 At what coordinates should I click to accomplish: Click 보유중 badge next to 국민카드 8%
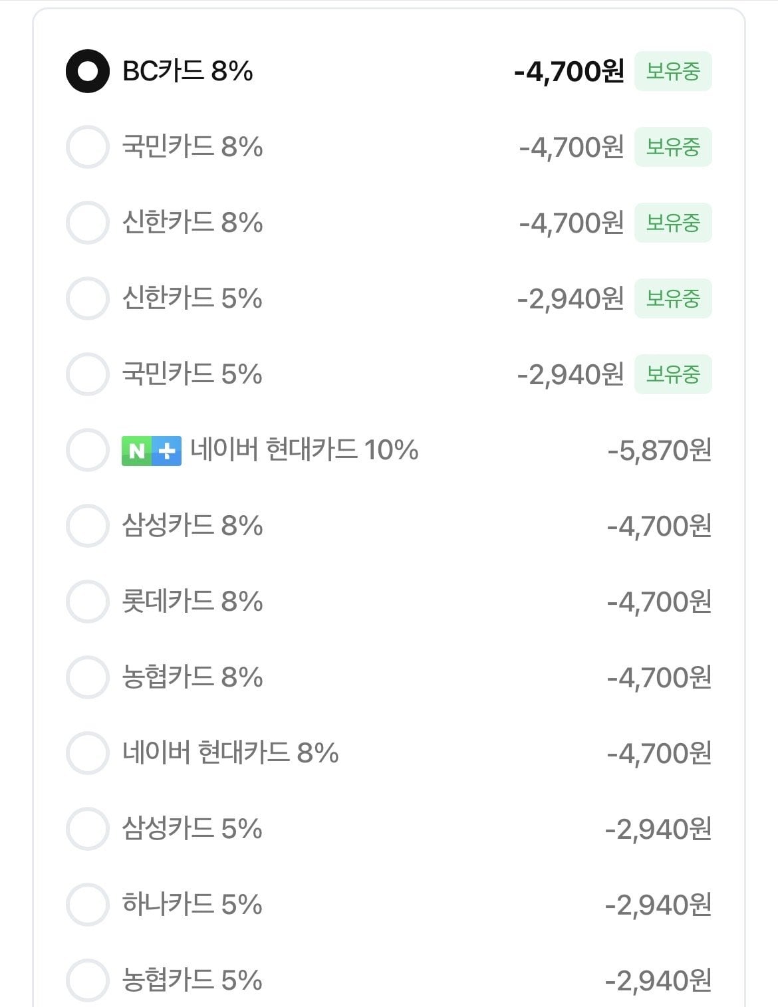pyautogui.click(x=673, y=147)
